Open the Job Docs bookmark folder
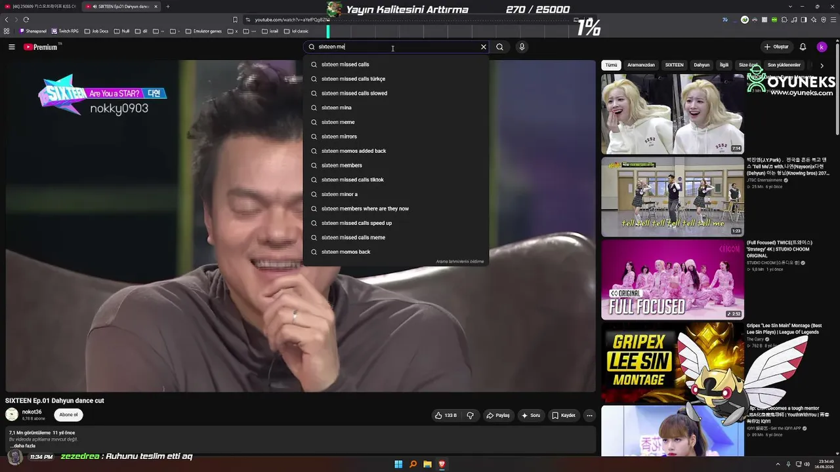Image resolution: width=840 pixels, height=472 pixels. point(96,31)
